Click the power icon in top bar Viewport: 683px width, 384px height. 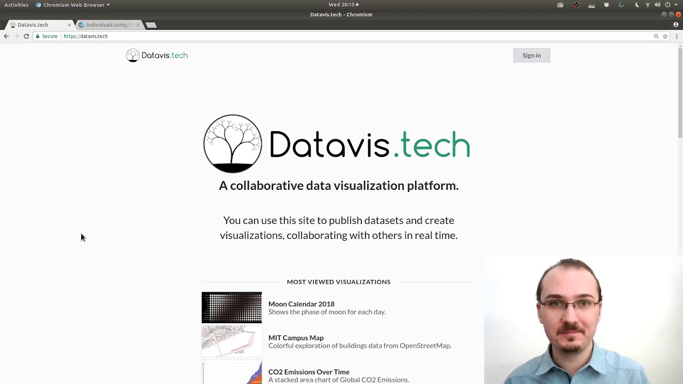click(667, 5)
